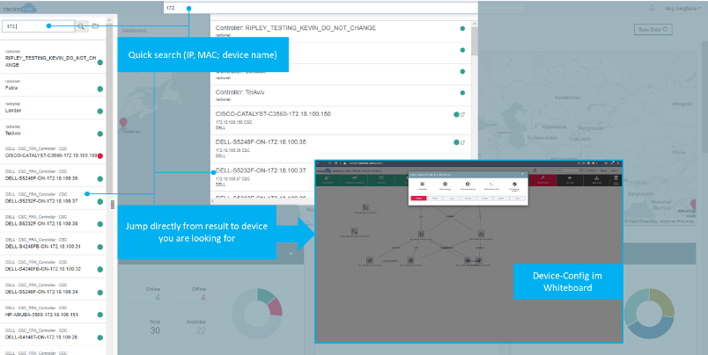Click the Dashboard breadcrumb
The image size is (708, 355).
click(134, 31)
